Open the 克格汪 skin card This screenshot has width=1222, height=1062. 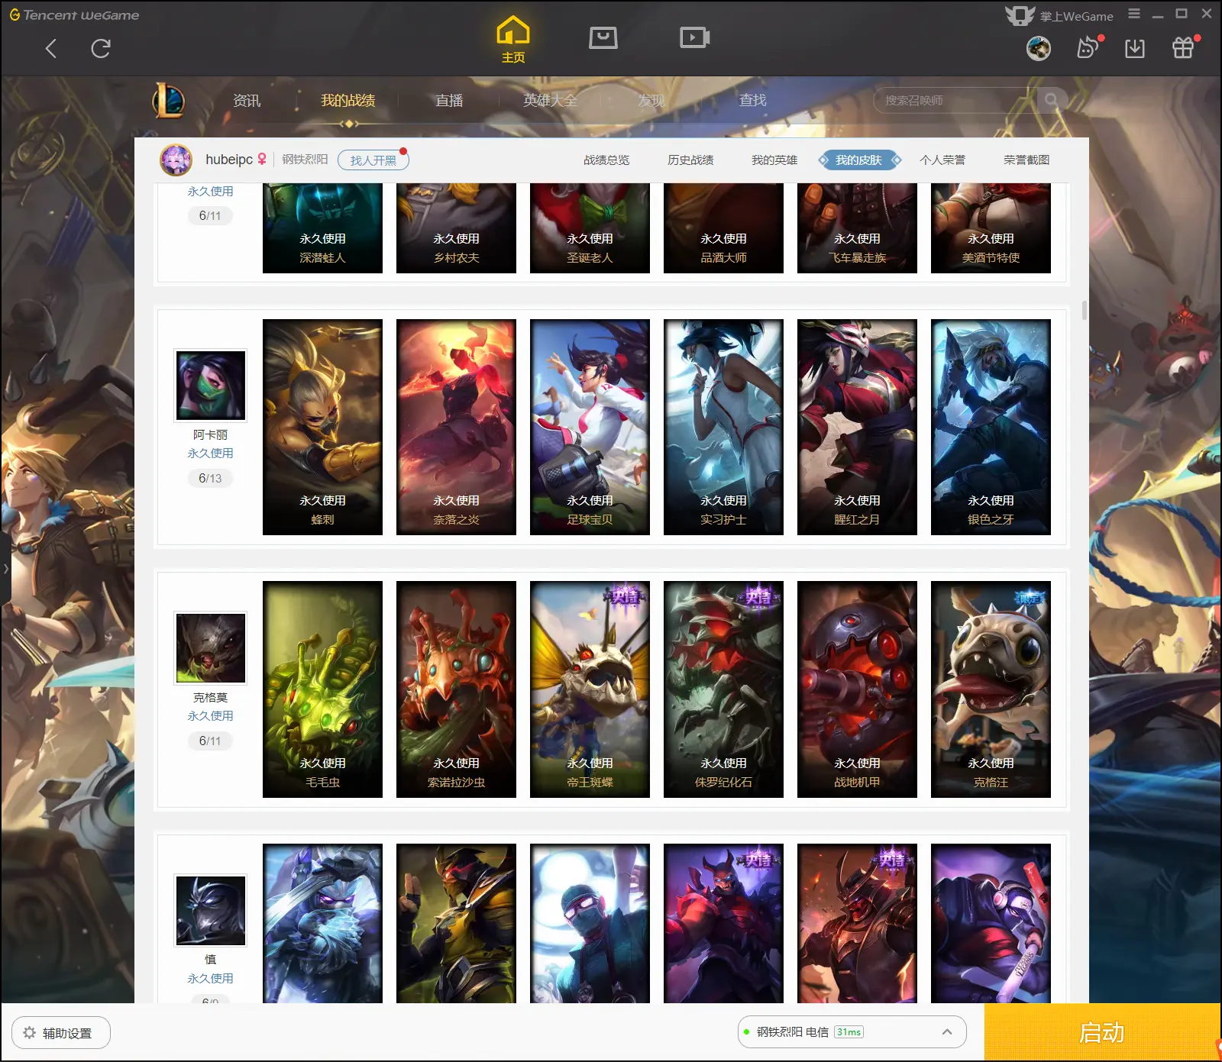click(x=991, y=689)
